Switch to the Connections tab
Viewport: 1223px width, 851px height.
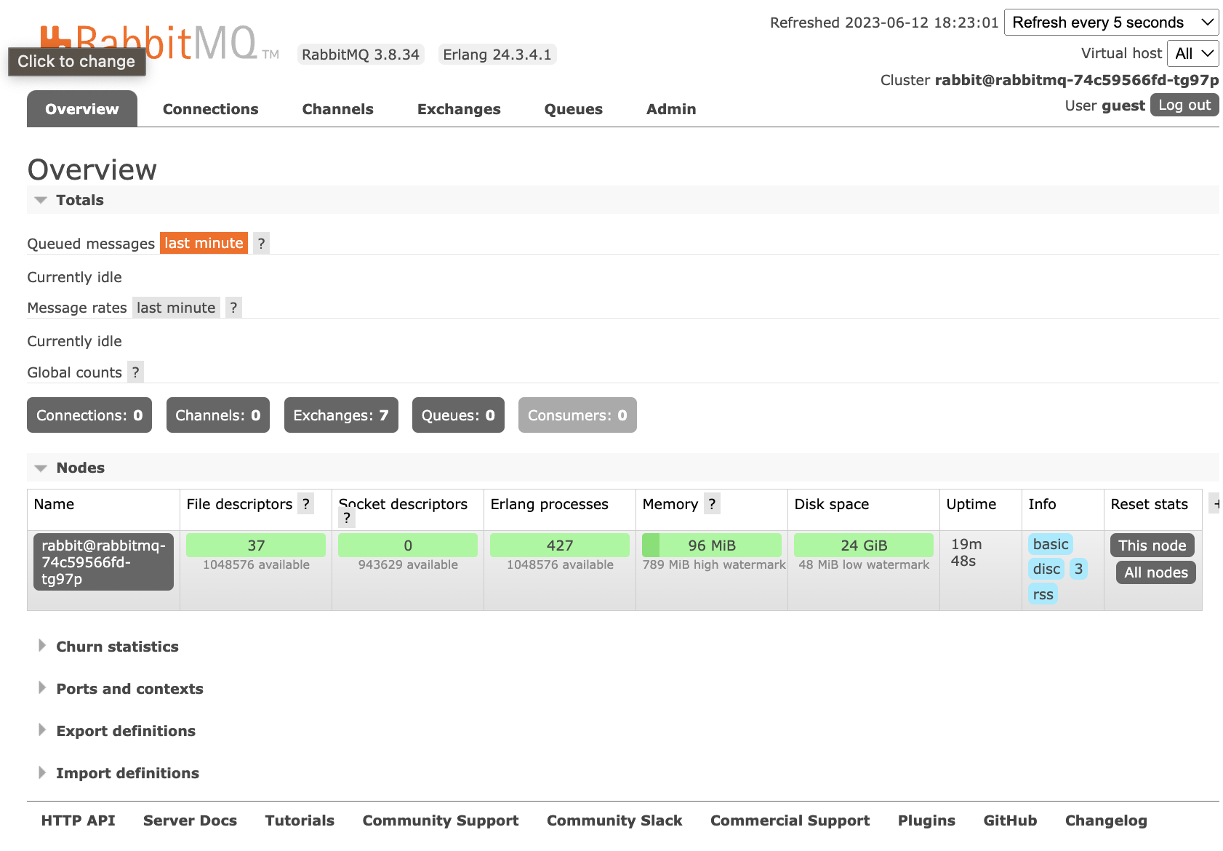click(211, 109)
